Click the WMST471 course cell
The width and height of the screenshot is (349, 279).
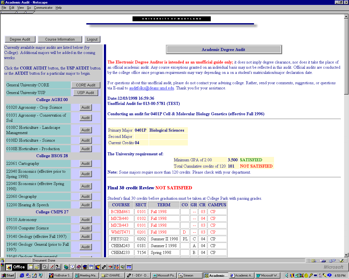tap(121, 232)
